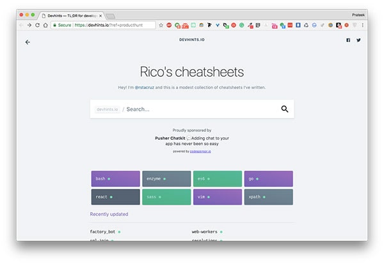Viewport: 384px width, 264px height.
Task: Open the @rstacruz profile link
Action: [x=144, y=88]
